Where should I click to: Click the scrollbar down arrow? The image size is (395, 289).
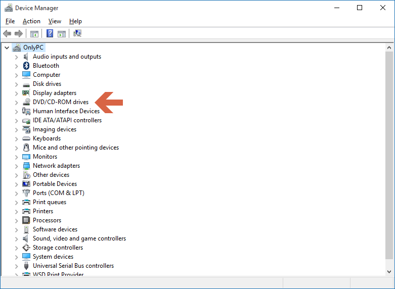389,271
